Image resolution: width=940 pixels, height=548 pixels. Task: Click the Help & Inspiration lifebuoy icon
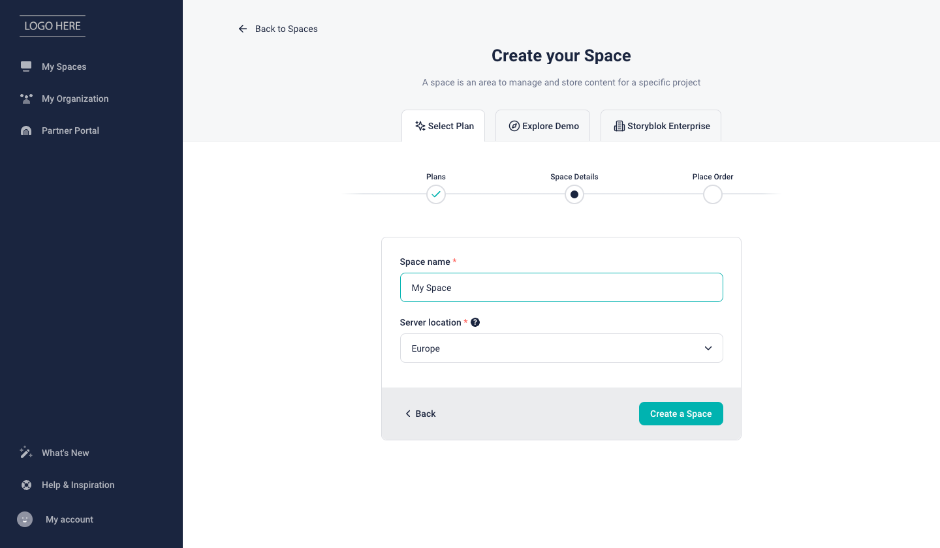[x=26, y=485]
